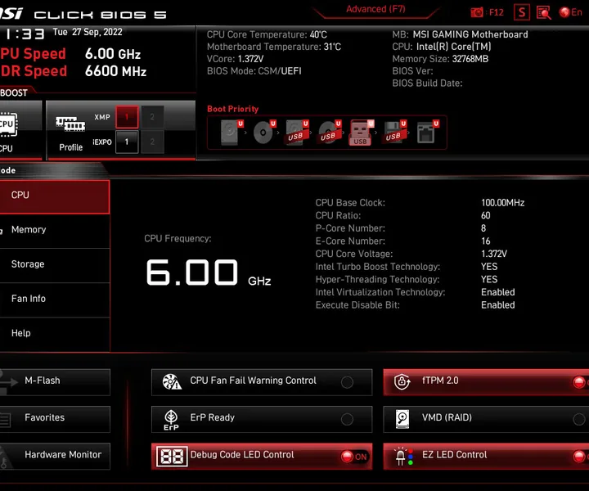The height and width of the screenshot is (491, 589).
Task: Enable XMP profile 2
Action: [x=152, y=117]
